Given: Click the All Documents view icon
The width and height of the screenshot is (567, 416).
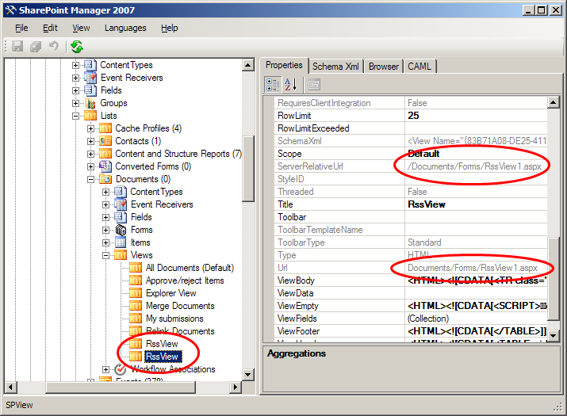Looking at the screenshot, I should point(136,268).
